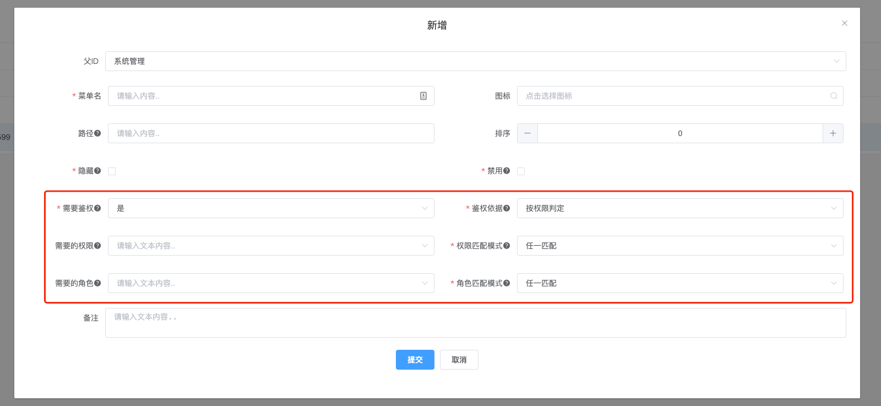The width and height of the screenshot is (881, 406).
Task: Increase 排序 value with plus button
Action: [833, 133]
